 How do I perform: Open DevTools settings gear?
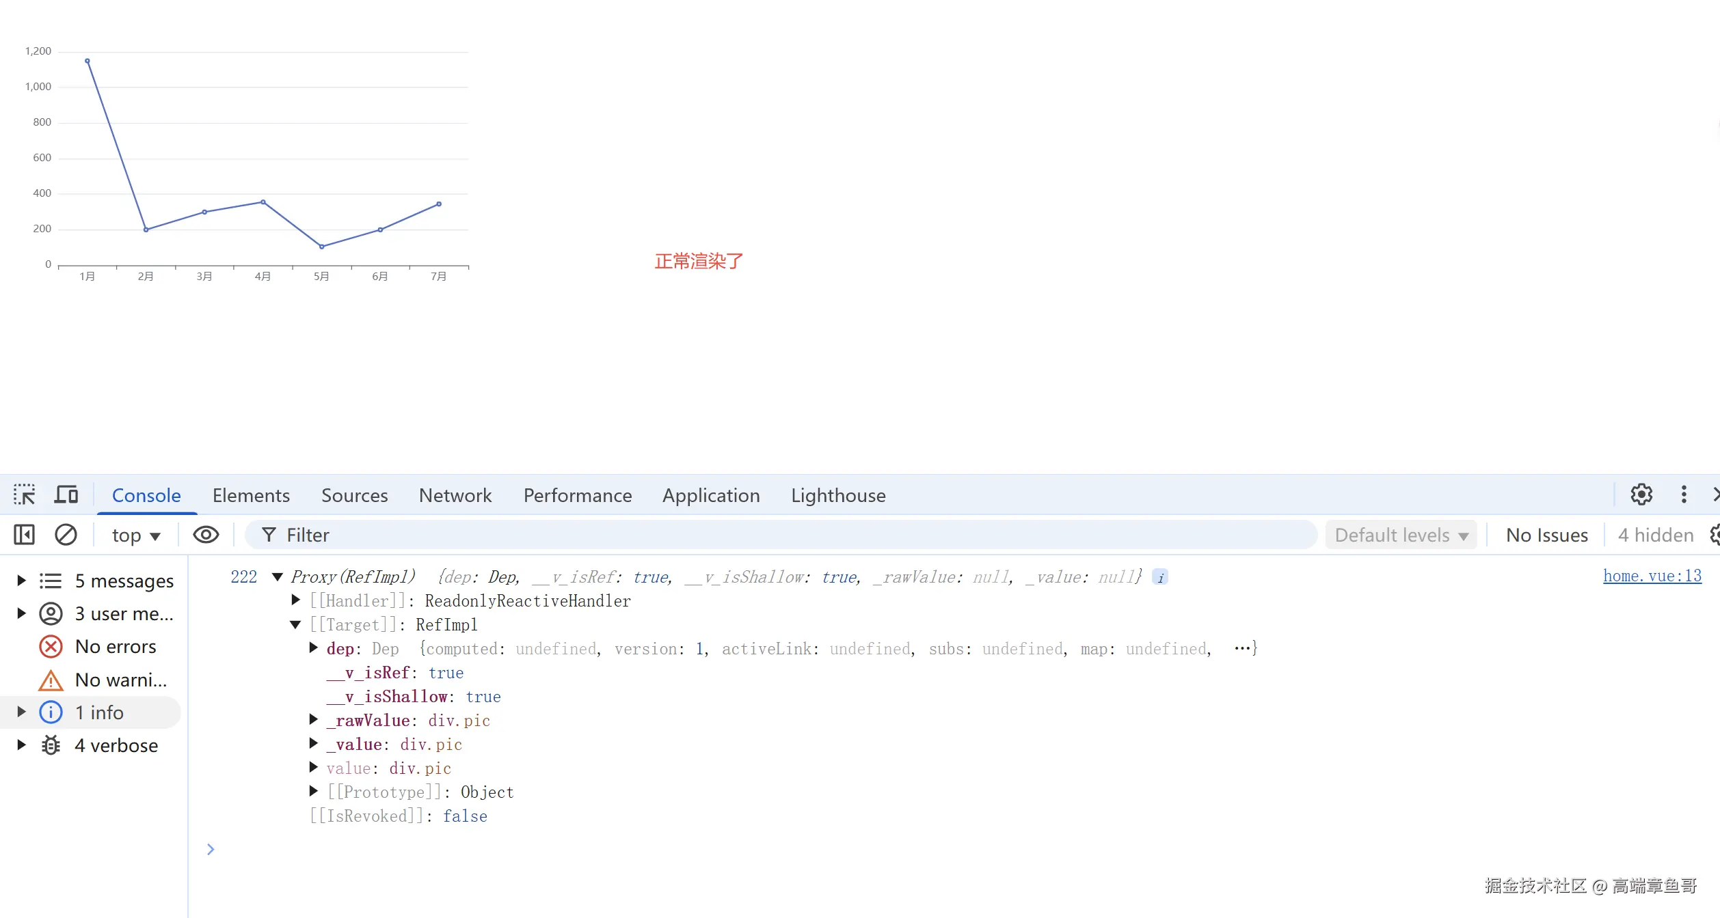tap(1641, 495)
